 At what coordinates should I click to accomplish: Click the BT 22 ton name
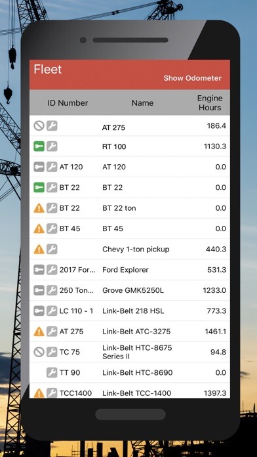[119, 208]
